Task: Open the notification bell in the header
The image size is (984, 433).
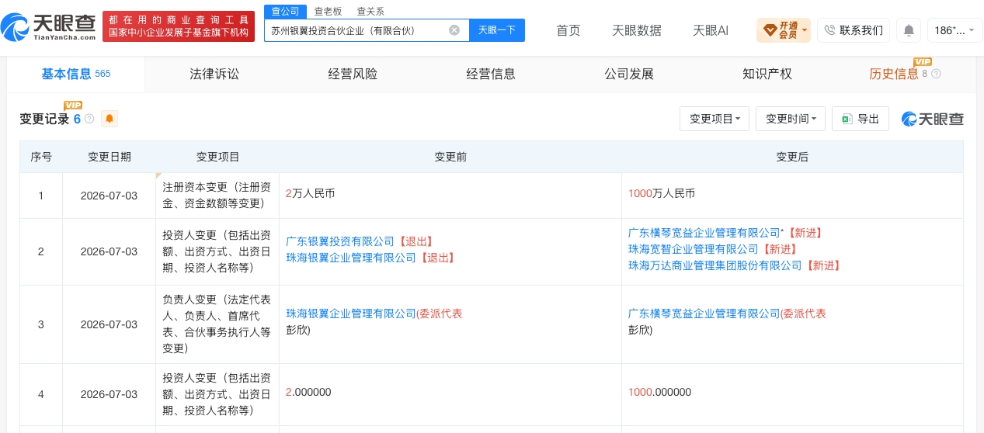Action: point(909,30)
